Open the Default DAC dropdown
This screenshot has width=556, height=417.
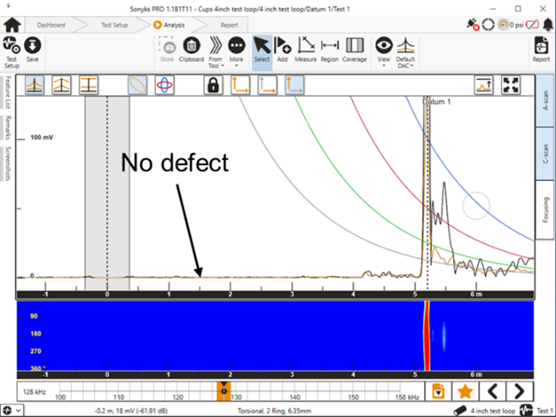point(406,51)
